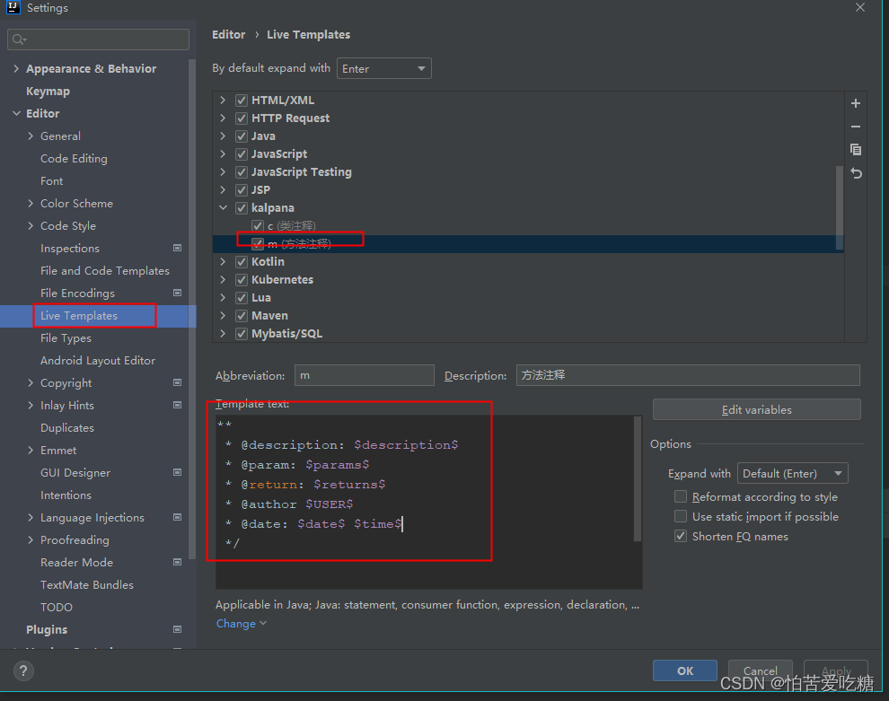Select File and Code Templates page
The height and width of the screenshot is (701, 889).
pyautogui.click(x=105, y=271)
